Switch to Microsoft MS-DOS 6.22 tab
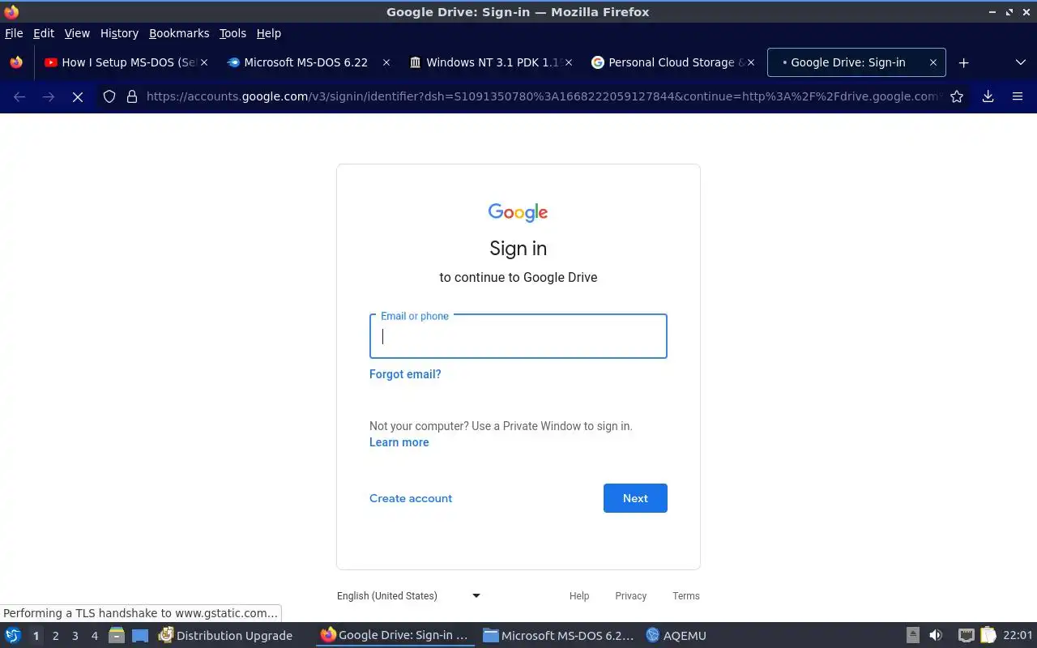Viewport: 1037px width, 648px height. click(x=309, y=62)
